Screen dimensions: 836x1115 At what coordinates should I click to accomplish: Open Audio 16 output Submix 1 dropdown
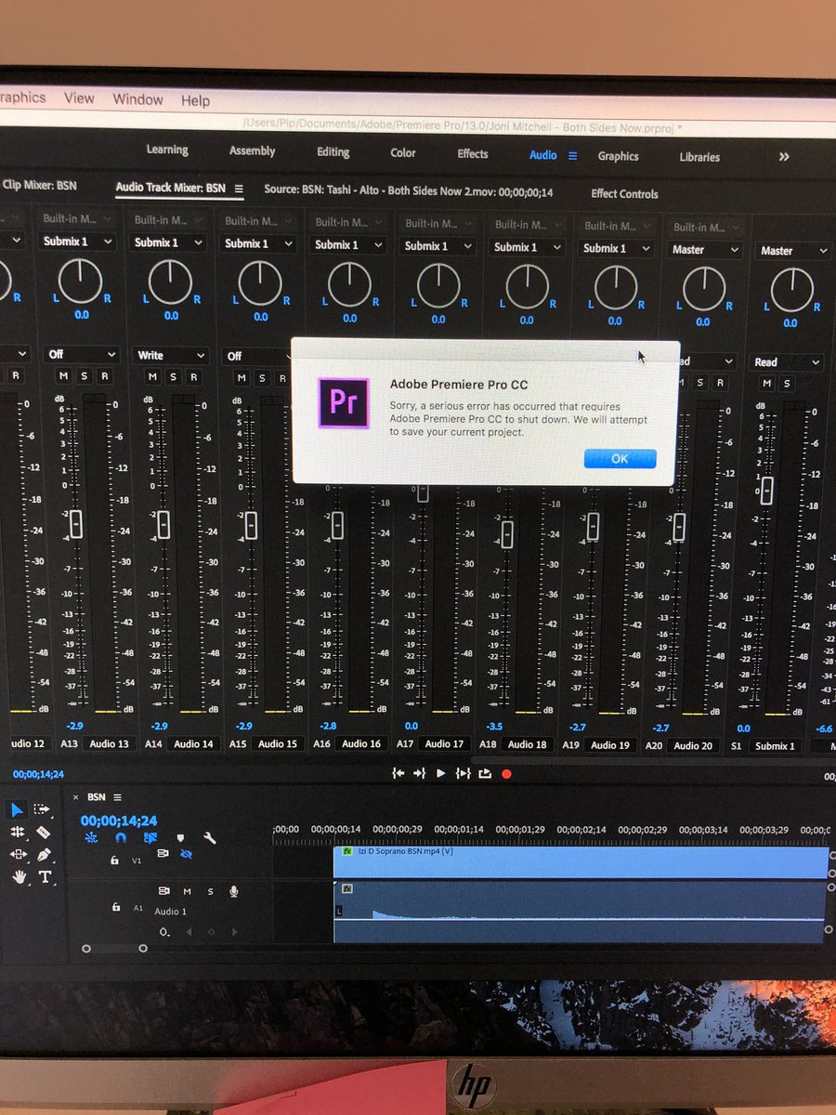coord(347,245)
